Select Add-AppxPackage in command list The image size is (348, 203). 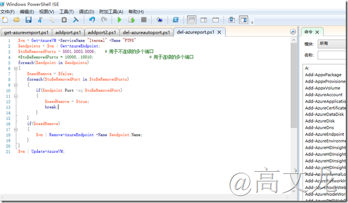point(323,75)
